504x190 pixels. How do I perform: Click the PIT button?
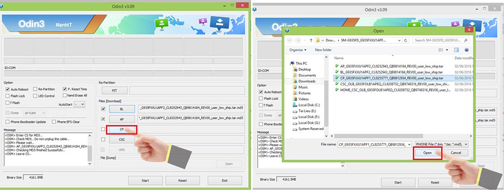[x=114, y=91]
